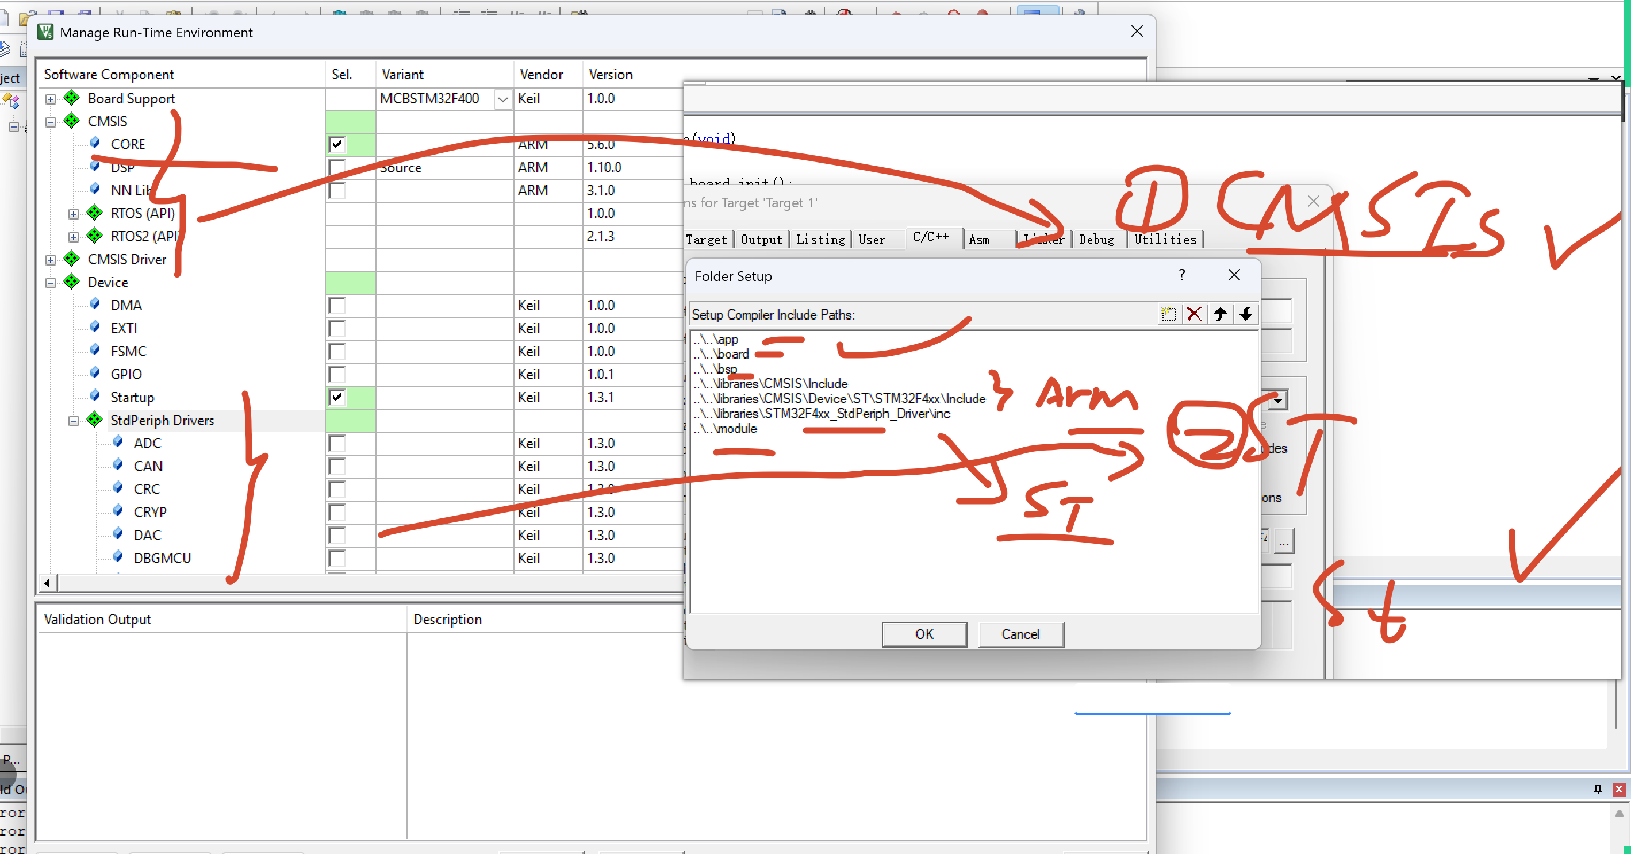Uncheck the CMSIS CORE checkbox
Viewport: 1631px width, 854px height.
point(337,144)
